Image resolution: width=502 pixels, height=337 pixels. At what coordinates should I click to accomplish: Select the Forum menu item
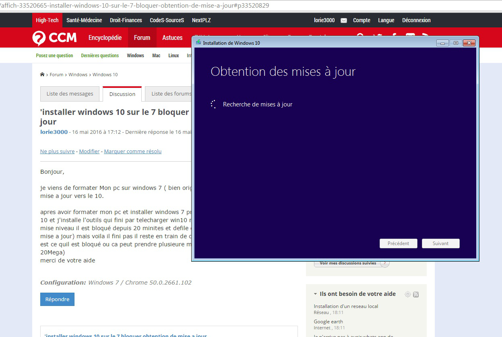[142, 37]
